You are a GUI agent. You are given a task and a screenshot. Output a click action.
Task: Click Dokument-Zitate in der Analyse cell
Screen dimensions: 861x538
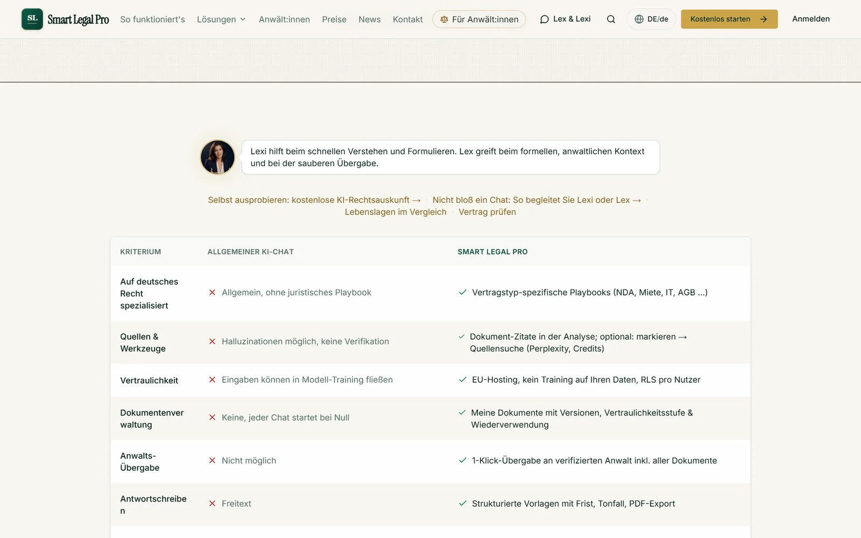[x=578, y=343]
